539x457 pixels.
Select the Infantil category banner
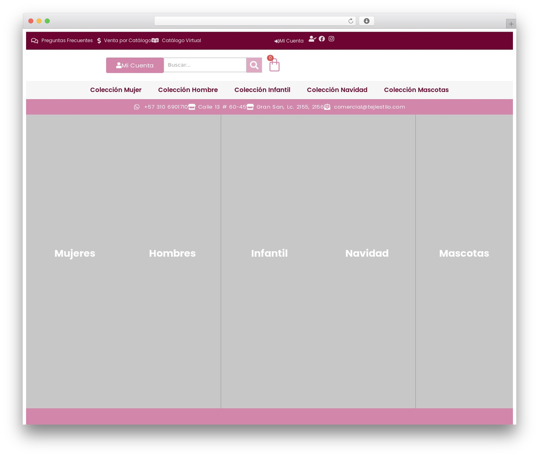(x=269, y=261)
